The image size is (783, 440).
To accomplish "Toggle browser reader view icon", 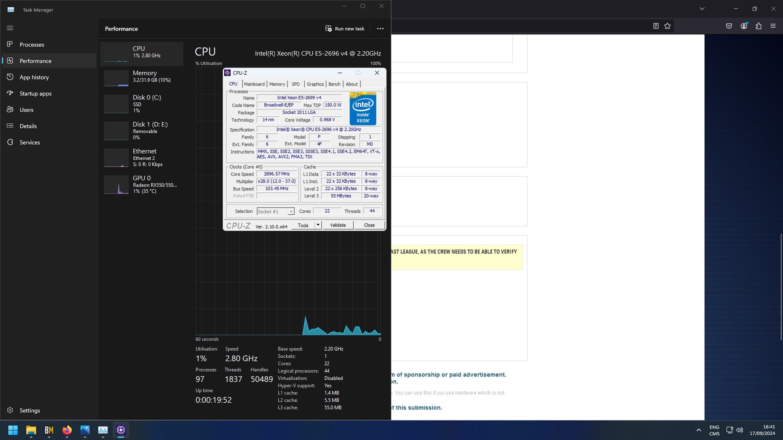I will tap(656, 26).
